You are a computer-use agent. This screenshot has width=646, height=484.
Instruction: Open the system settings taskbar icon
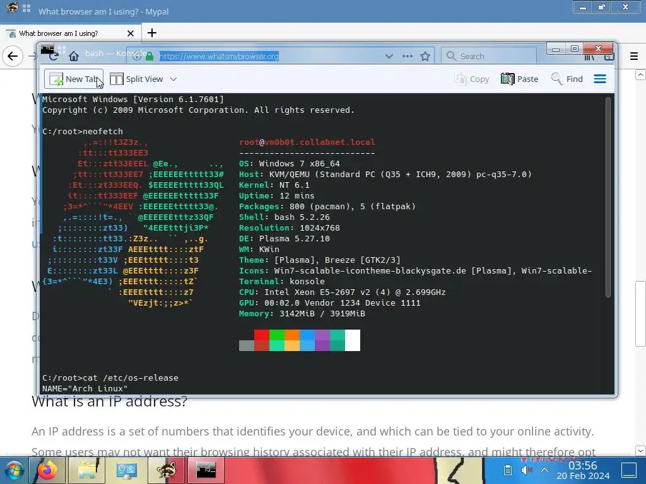[x=126, y=470]
